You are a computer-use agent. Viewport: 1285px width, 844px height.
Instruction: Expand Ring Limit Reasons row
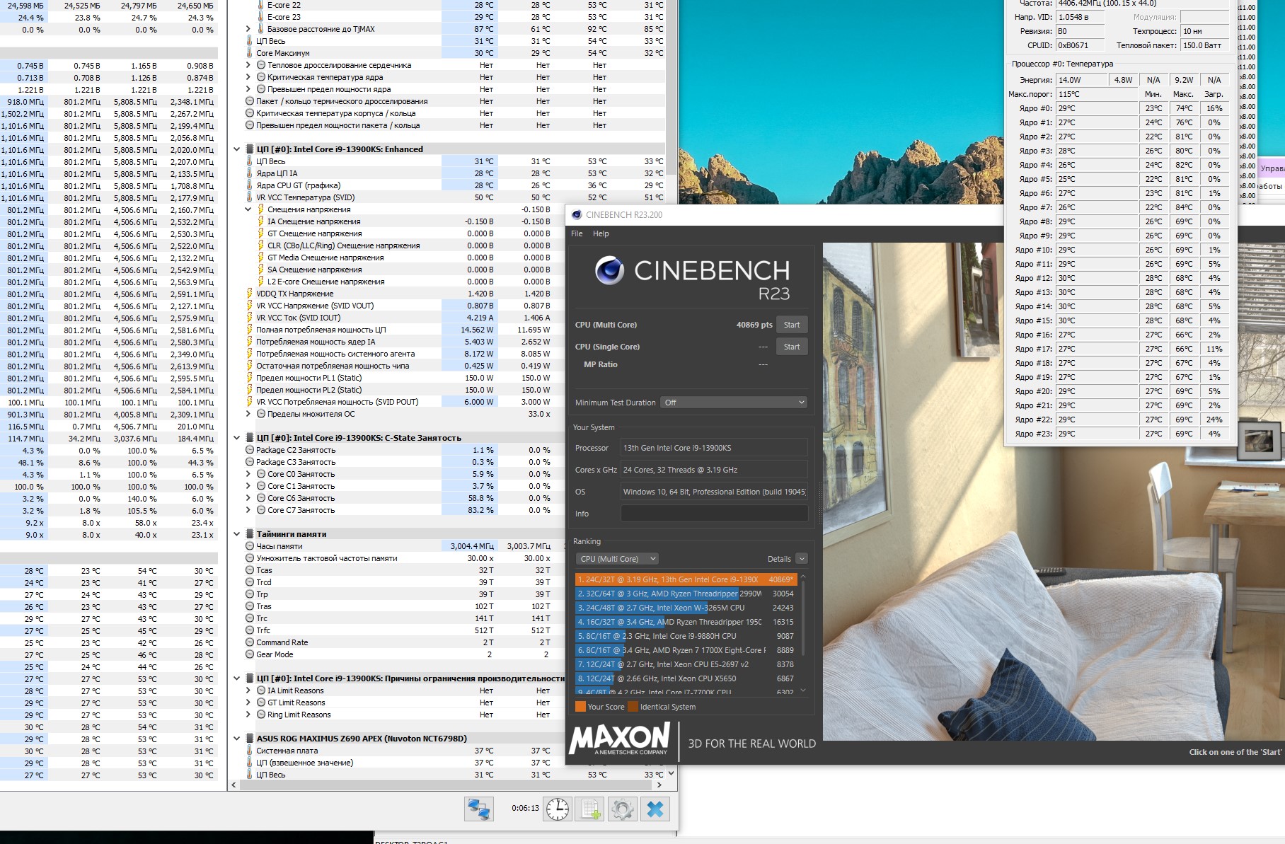(248, 715)
